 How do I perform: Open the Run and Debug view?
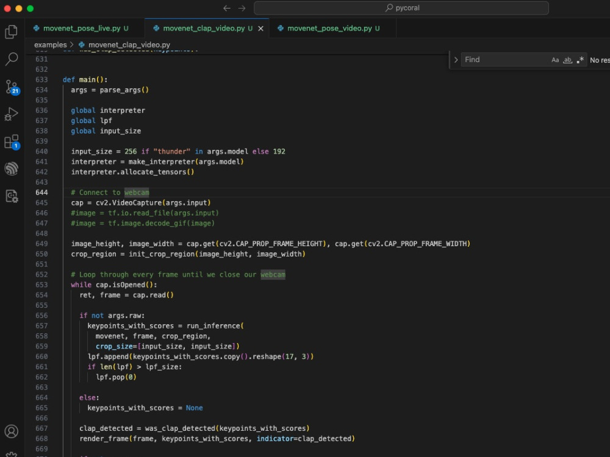click(12, 114)
